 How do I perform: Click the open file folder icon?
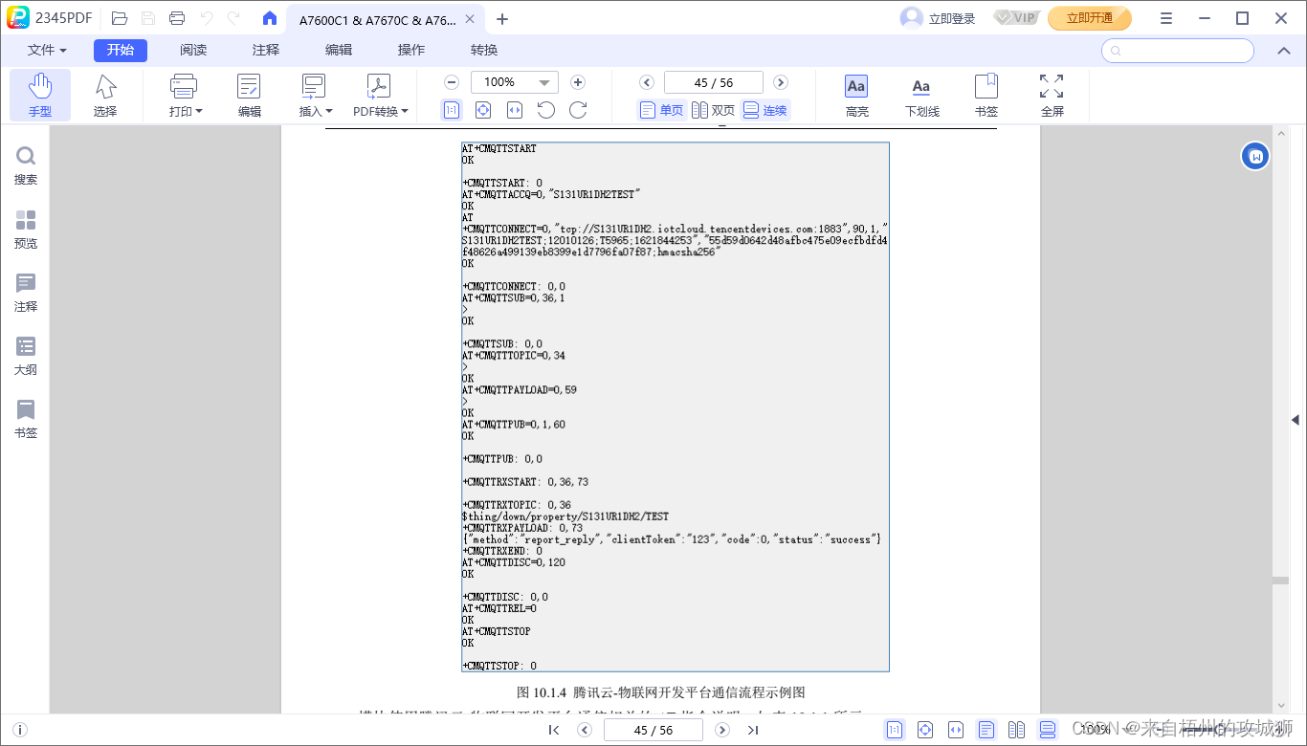[x=119, y=18]
